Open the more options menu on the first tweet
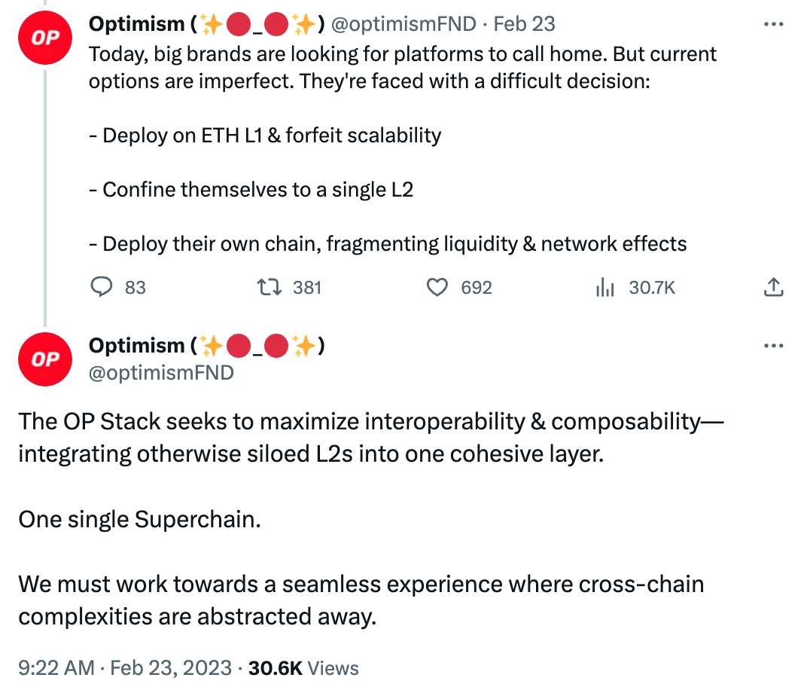The height and width of the screenshot is (690, 804). [x=773, y=23]
